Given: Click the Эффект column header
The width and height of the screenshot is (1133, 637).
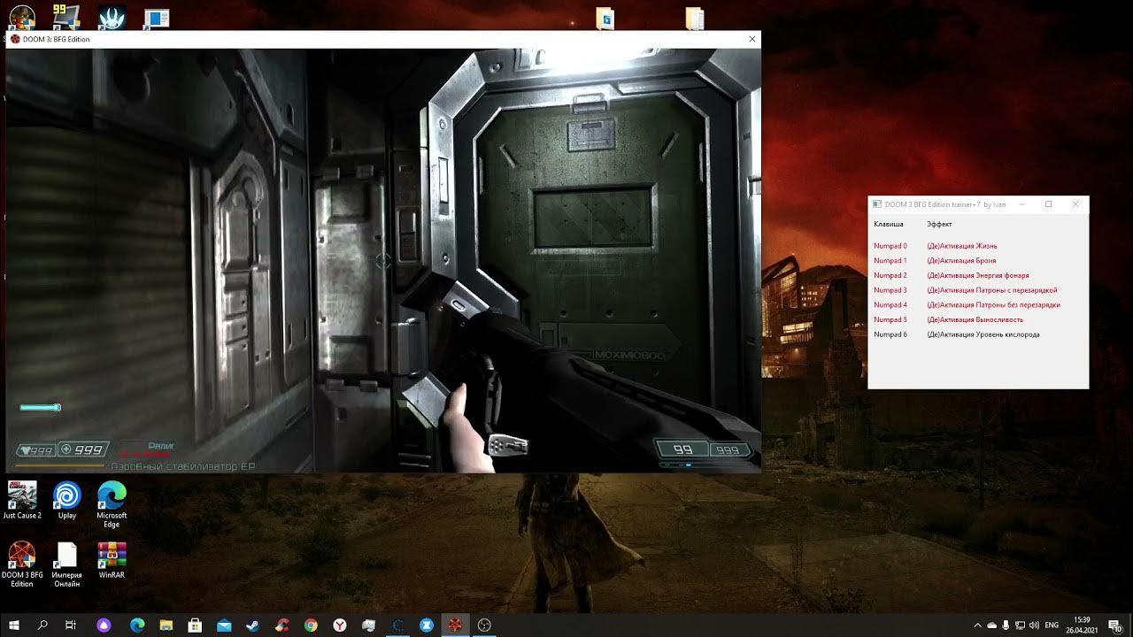Looking at the screenshot, I should [x=939, y=225].
